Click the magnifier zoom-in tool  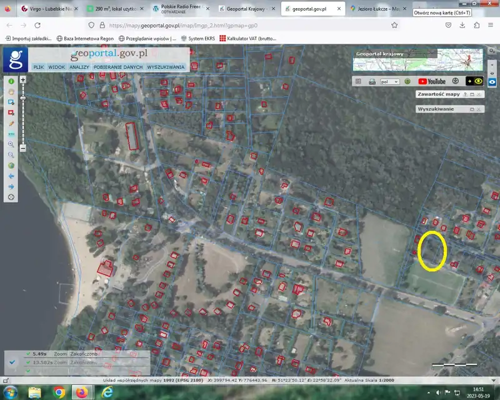point(11,145)
